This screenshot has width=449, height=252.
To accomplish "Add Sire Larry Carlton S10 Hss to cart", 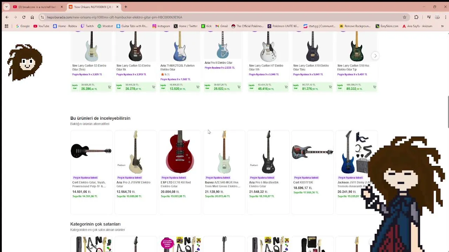I will 375,87.
